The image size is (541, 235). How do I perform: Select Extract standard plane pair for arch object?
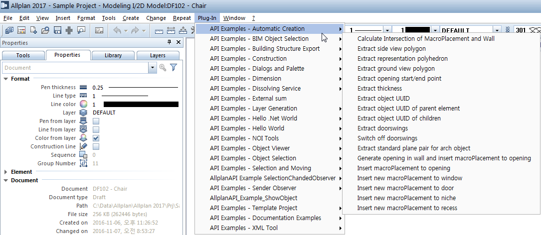(414, 148)
